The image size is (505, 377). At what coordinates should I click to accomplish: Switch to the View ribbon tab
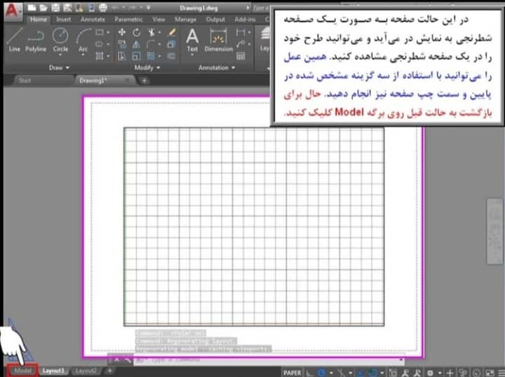pyautogui.click(x=159, y=20)
